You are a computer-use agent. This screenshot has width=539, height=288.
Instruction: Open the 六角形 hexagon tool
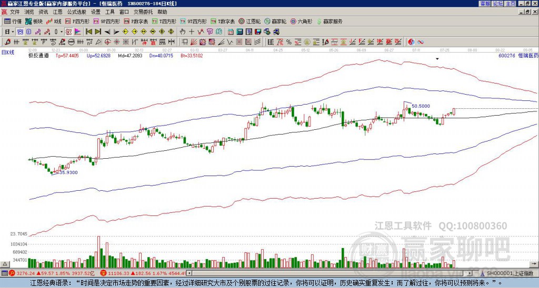[x=302, y=21]
